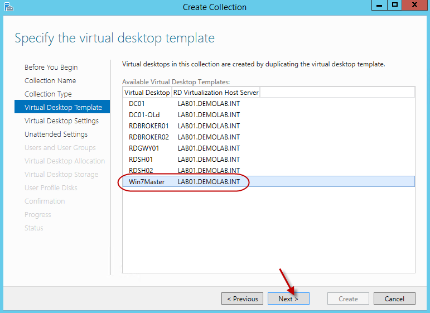The height and width of the screenshot is (313, 430).
Task: Sort by RD Virtualization Host Server column
Action: point(216,93)
